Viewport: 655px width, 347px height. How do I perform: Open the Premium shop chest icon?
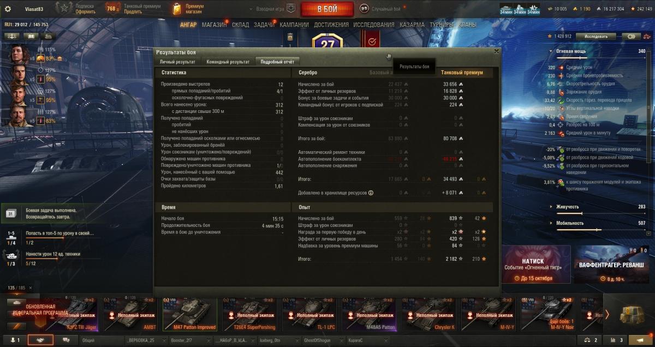(x=176, y=9)
